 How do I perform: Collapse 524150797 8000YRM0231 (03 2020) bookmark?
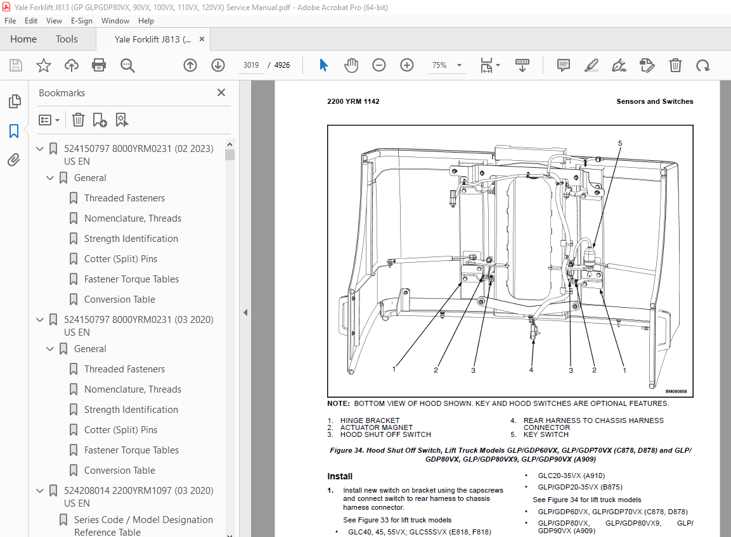40,320
